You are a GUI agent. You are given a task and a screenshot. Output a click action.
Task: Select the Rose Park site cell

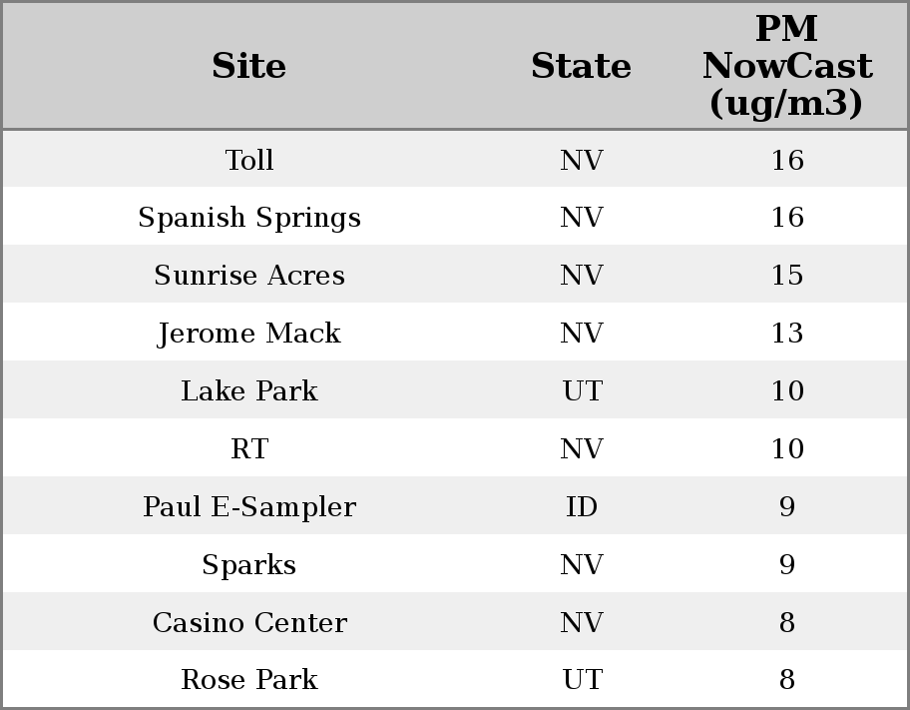[x=249, y=680]
